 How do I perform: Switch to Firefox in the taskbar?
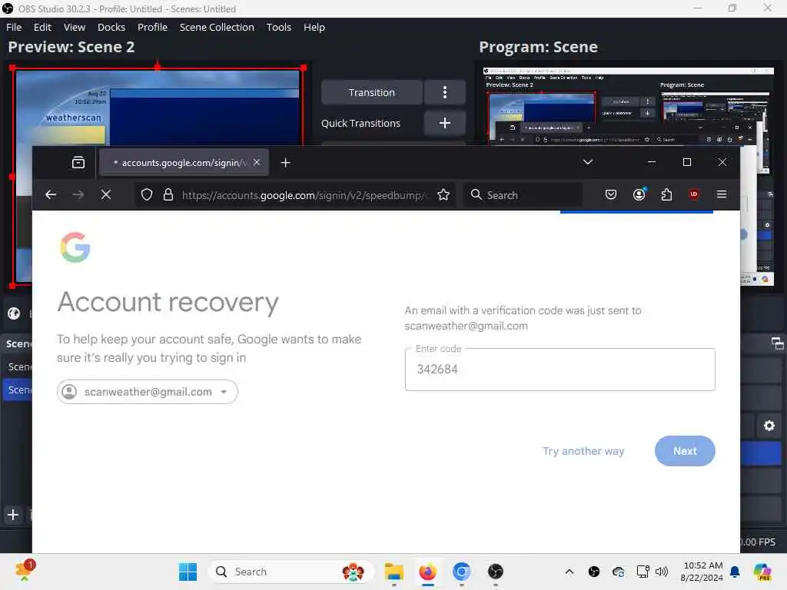point(427,572)
